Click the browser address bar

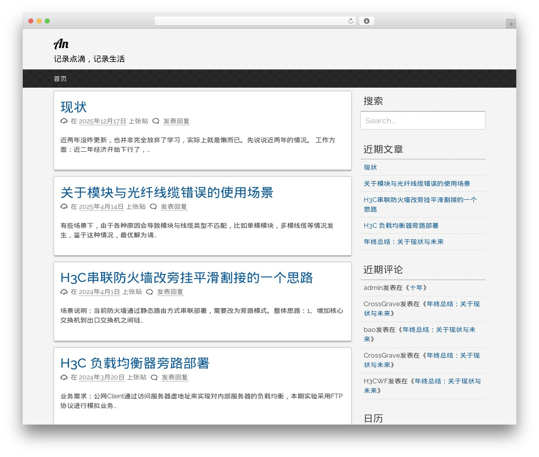255,21
